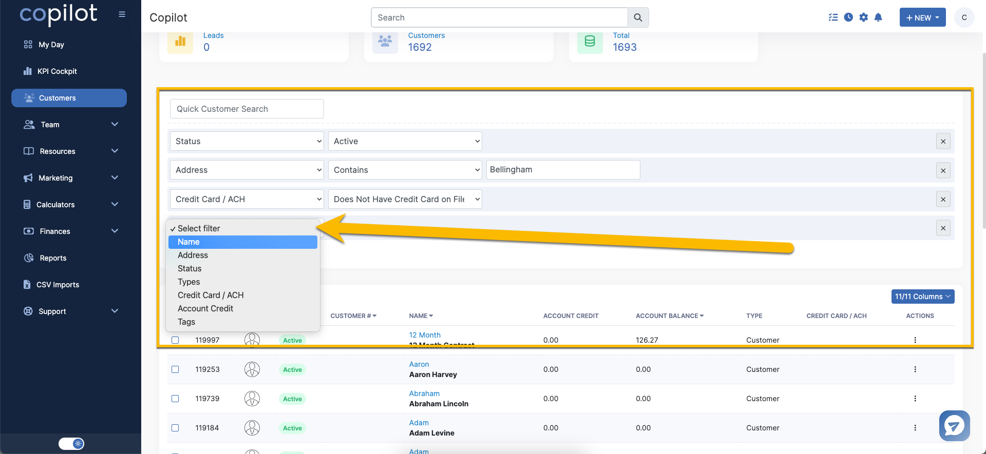Open the Credit Card / ACH filter dropdown
The image size is (986, 454).
tap(247, 199)
